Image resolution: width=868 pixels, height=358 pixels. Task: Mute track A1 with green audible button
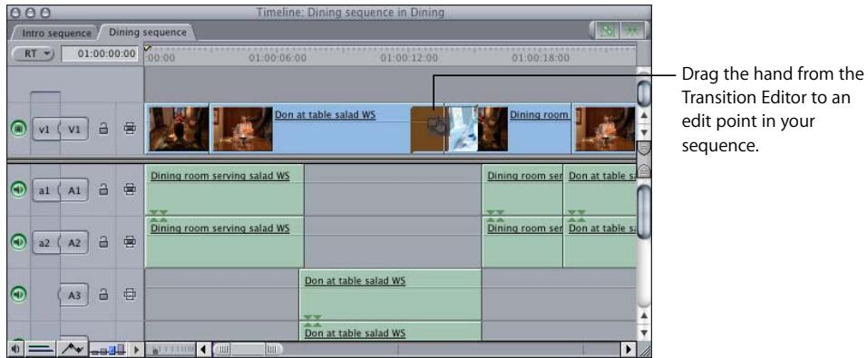pos(18,189)
